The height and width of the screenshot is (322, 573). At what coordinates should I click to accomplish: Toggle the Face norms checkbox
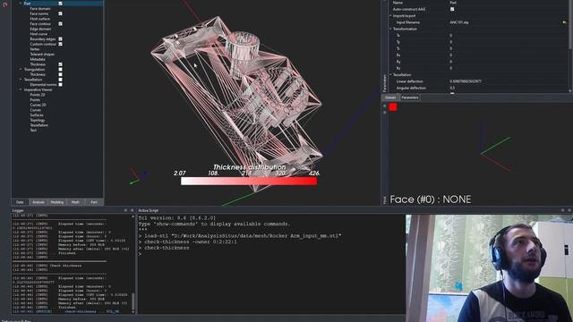click(x=60, y=13)
